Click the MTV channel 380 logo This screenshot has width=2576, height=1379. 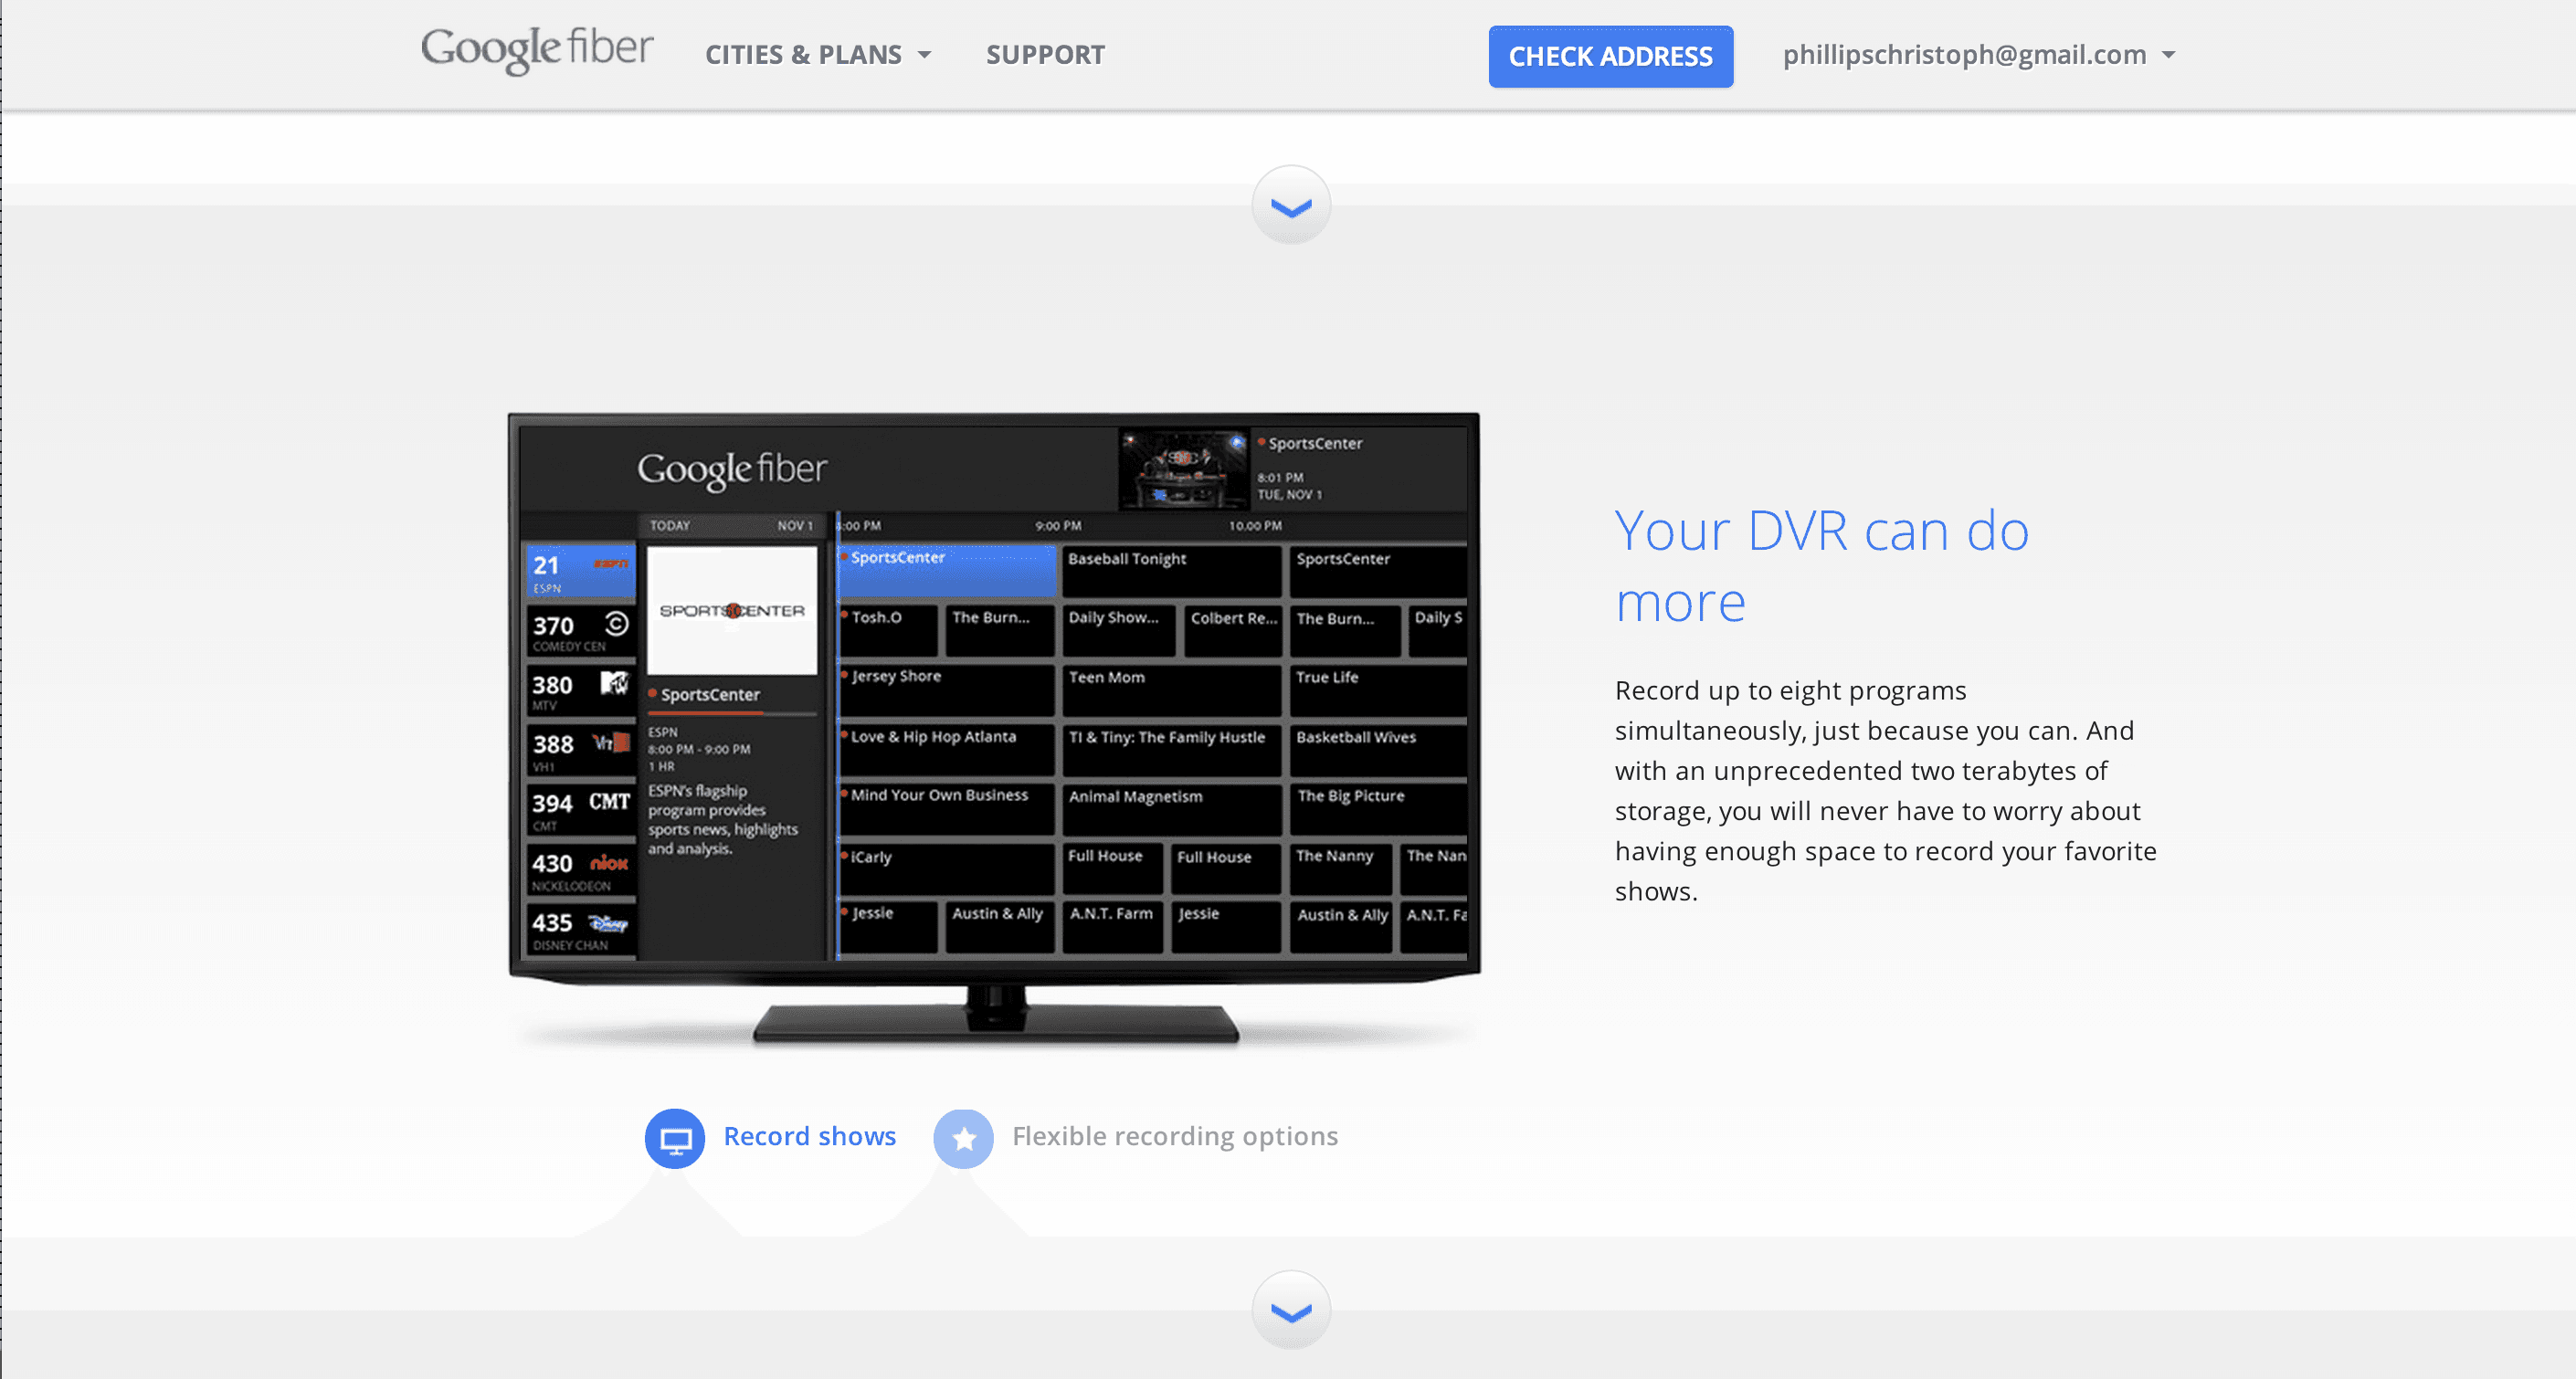[x=613, y=683]
